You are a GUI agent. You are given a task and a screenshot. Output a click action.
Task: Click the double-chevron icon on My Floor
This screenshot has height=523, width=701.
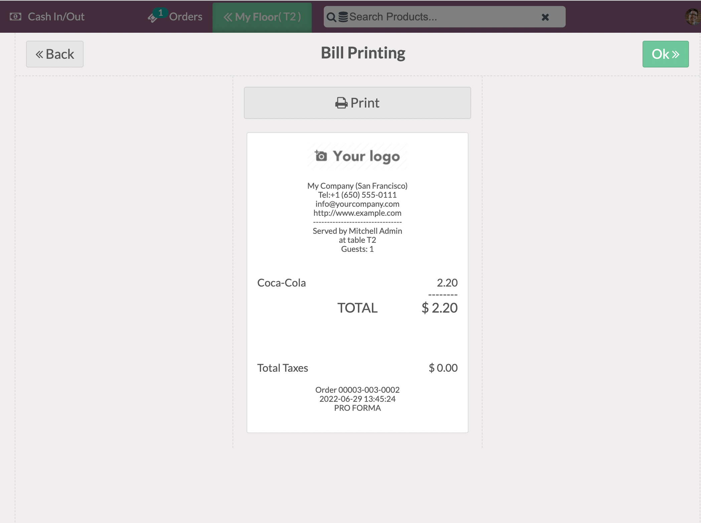[x=228, y=17]
